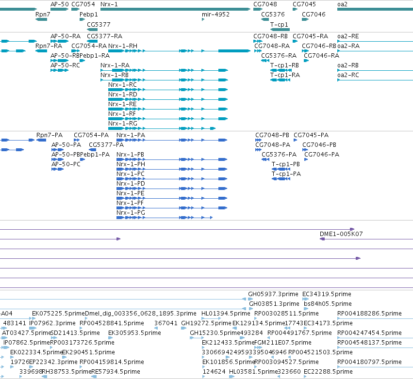Select the IP07962.3prime EST label
This screenshot has height=379, width=413.
pos(52,323)
